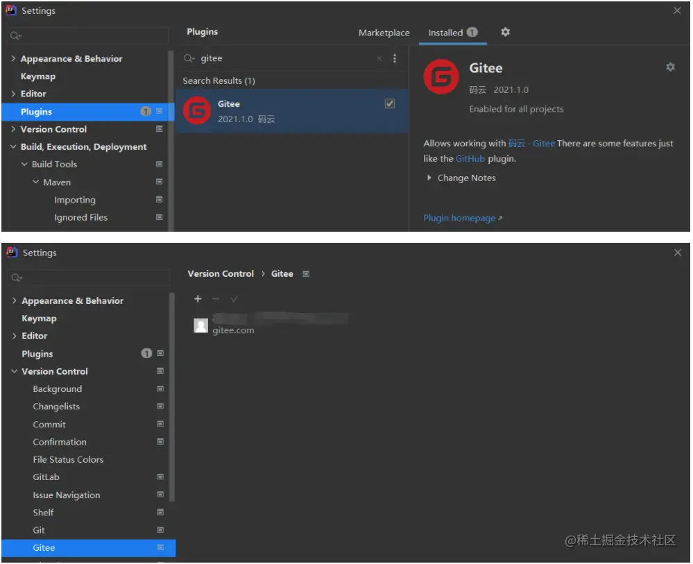Select Plugins in the top Settings sidebar

pyautogui.click(x=87, y=112)
